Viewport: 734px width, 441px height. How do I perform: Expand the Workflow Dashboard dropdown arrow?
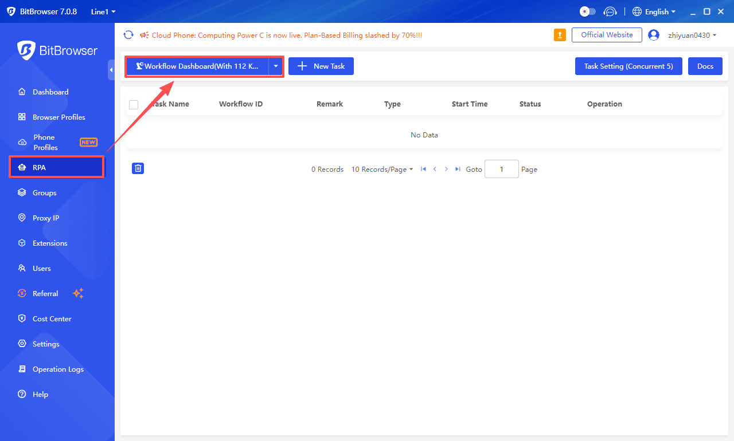(x=276, y=66)
